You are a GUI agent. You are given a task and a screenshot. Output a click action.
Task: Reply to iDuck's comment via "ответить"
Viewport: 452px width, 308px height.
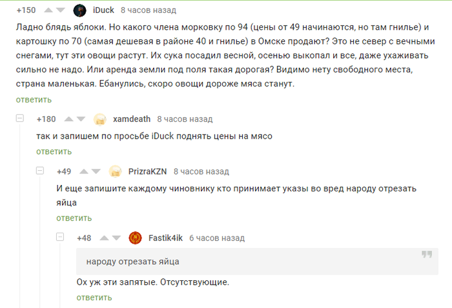(x=34, y=99)
